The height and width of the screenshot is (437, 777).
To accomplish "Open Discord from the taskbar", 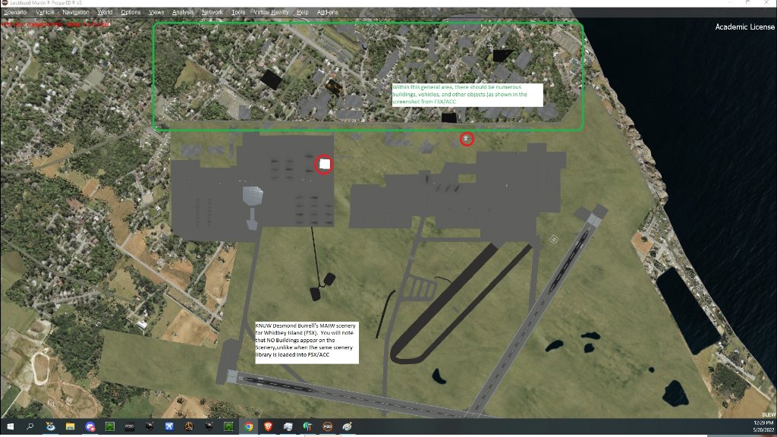I will click(x=90, y=426).
